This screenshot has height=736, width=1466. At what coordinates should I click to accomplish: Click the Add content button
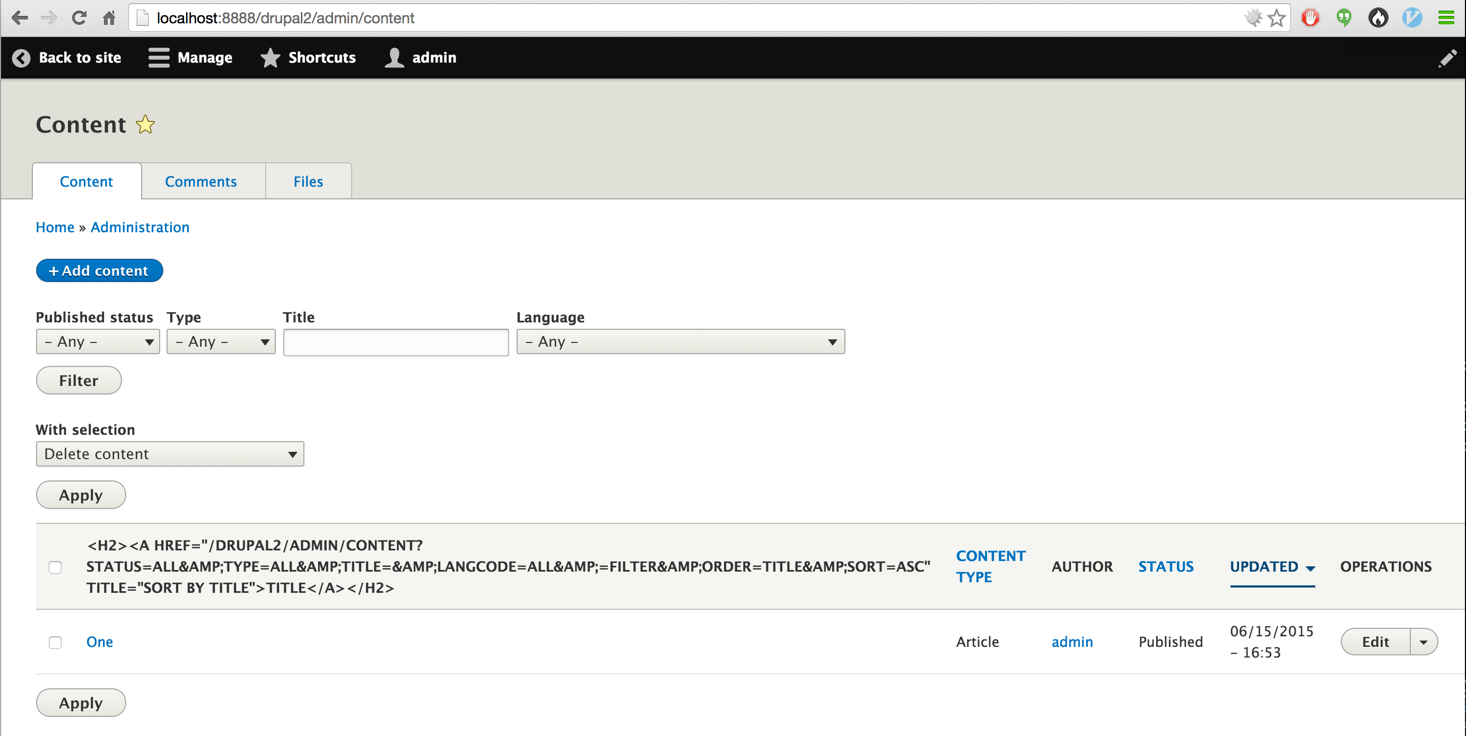pyautogui.click(x=99, y=270)
